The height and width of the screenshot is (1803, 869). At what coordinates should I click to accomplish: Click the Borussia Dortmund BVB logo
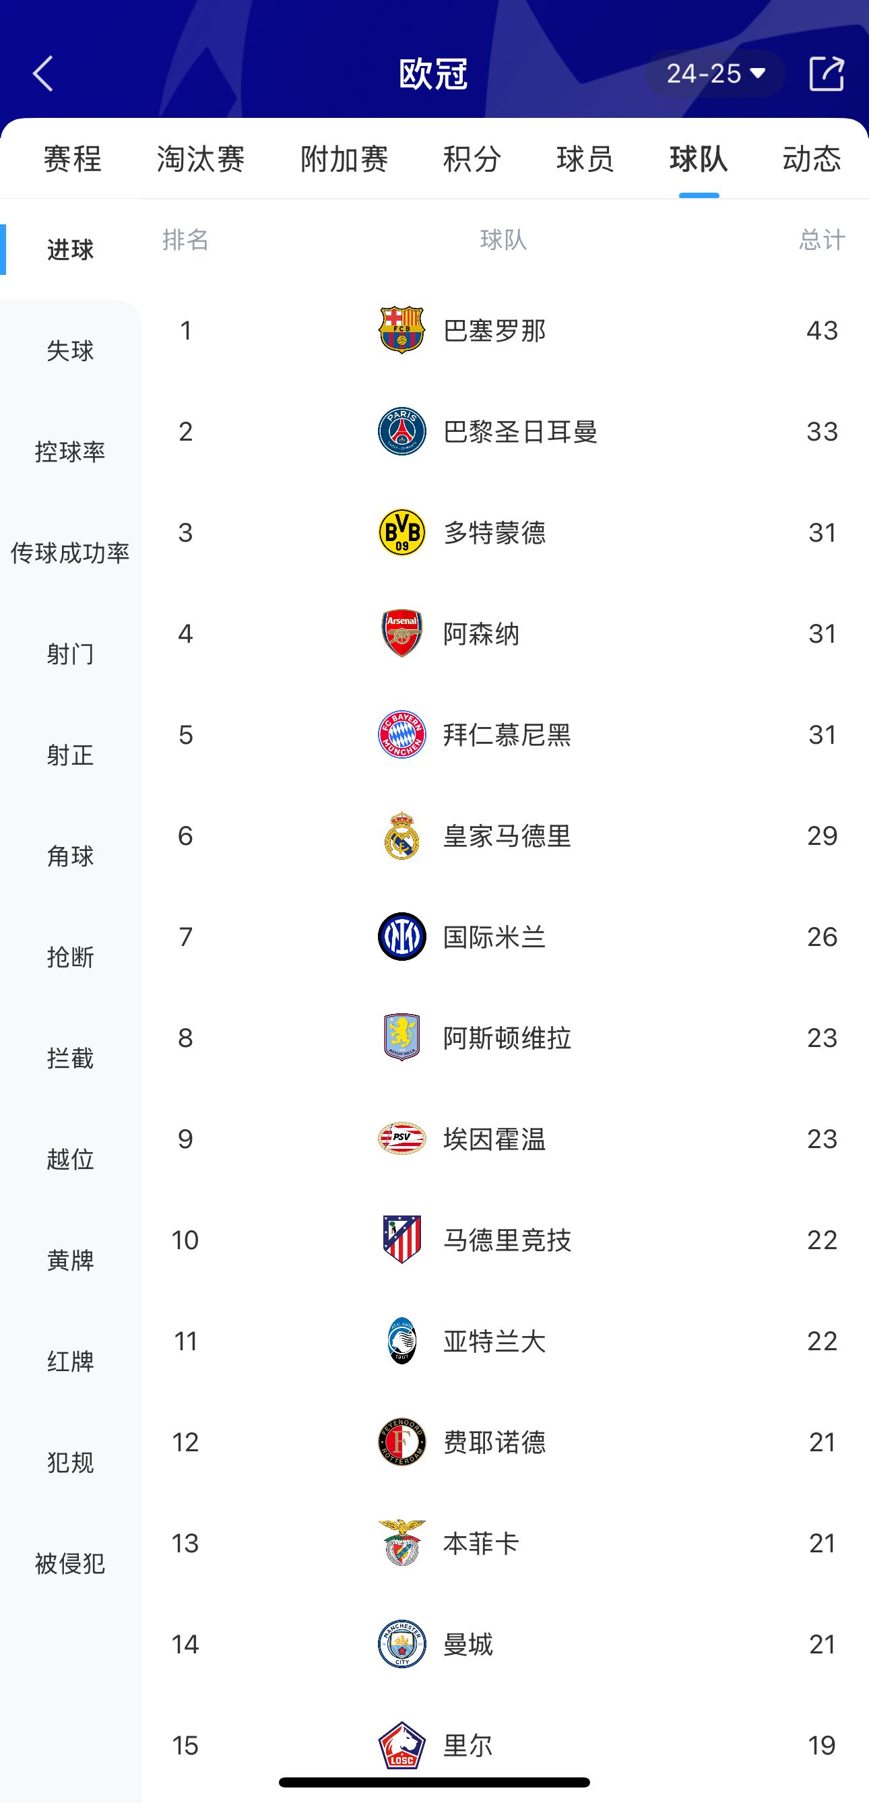(401, 533)
